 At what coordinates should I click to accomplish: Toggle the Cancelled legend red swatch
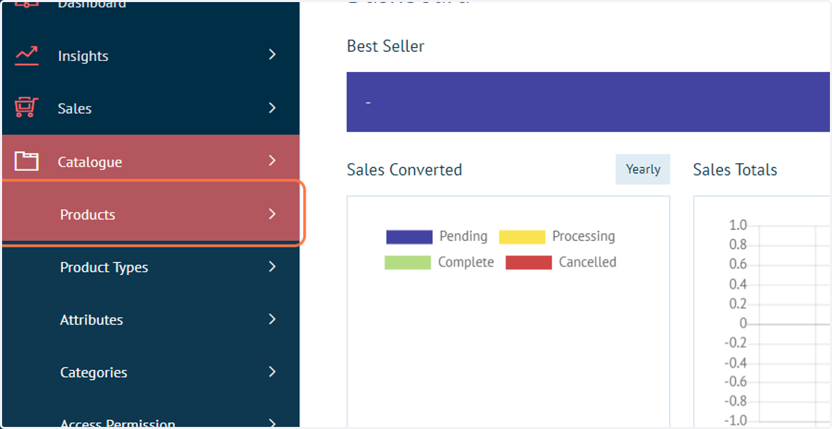529,262
